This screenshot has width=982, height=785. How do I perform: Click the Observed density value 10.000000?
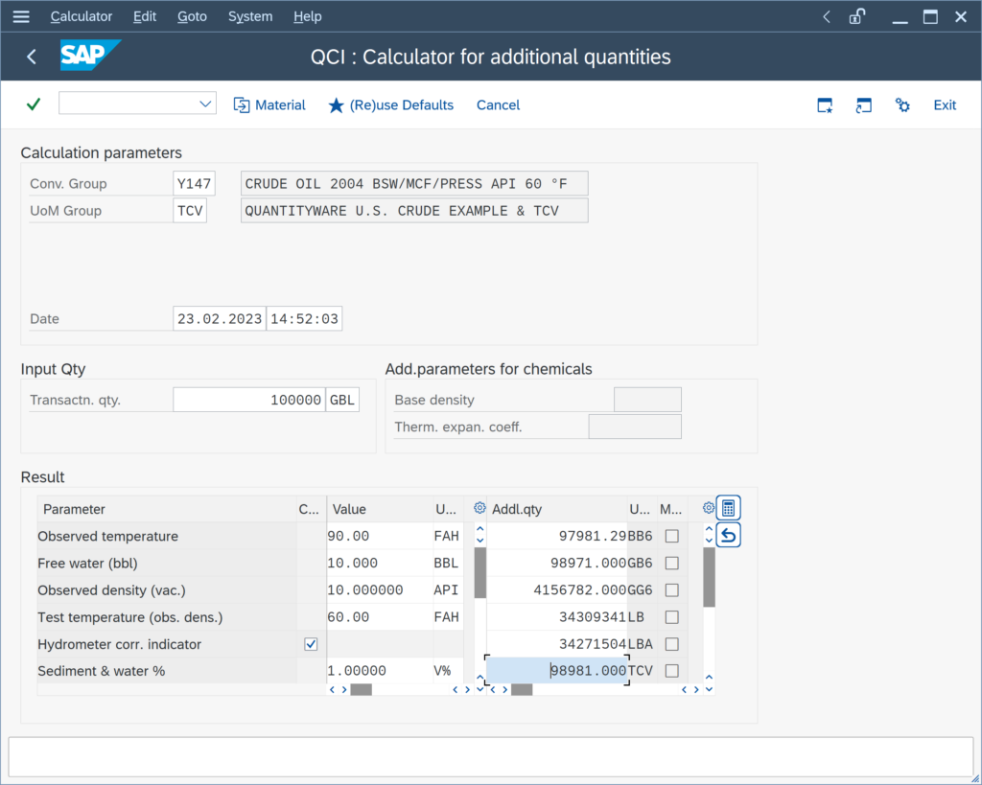380,589
